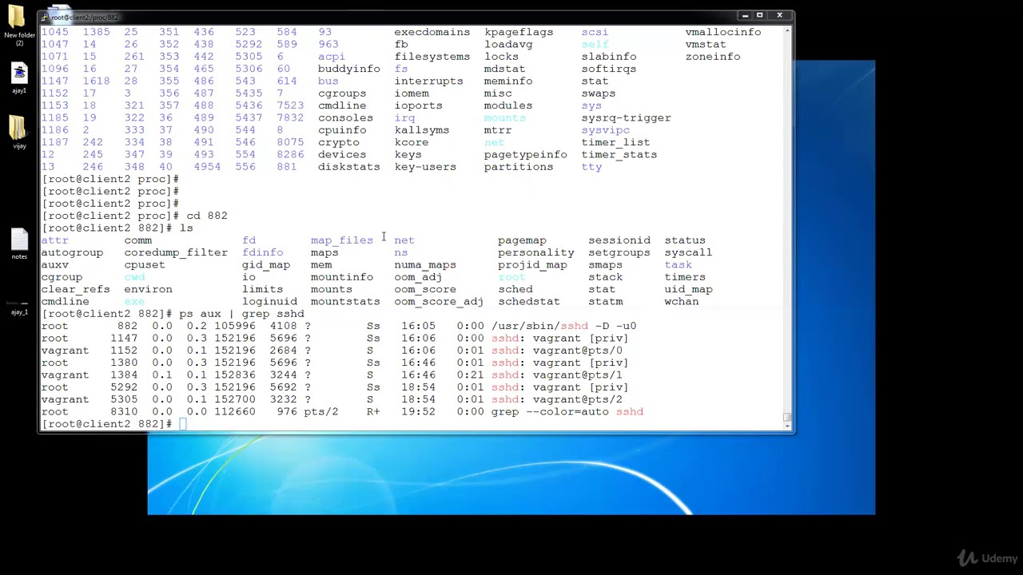Click the 'softirqs' entry

coord(609,69)
